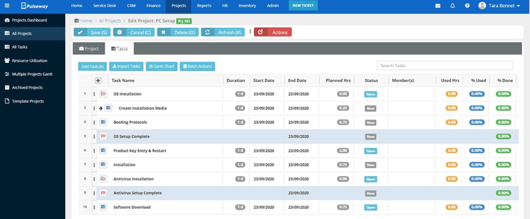The height and width of the screenshot is (219, 530).
Task: Click Import Tasks button
Action: [x=126, y=66]
